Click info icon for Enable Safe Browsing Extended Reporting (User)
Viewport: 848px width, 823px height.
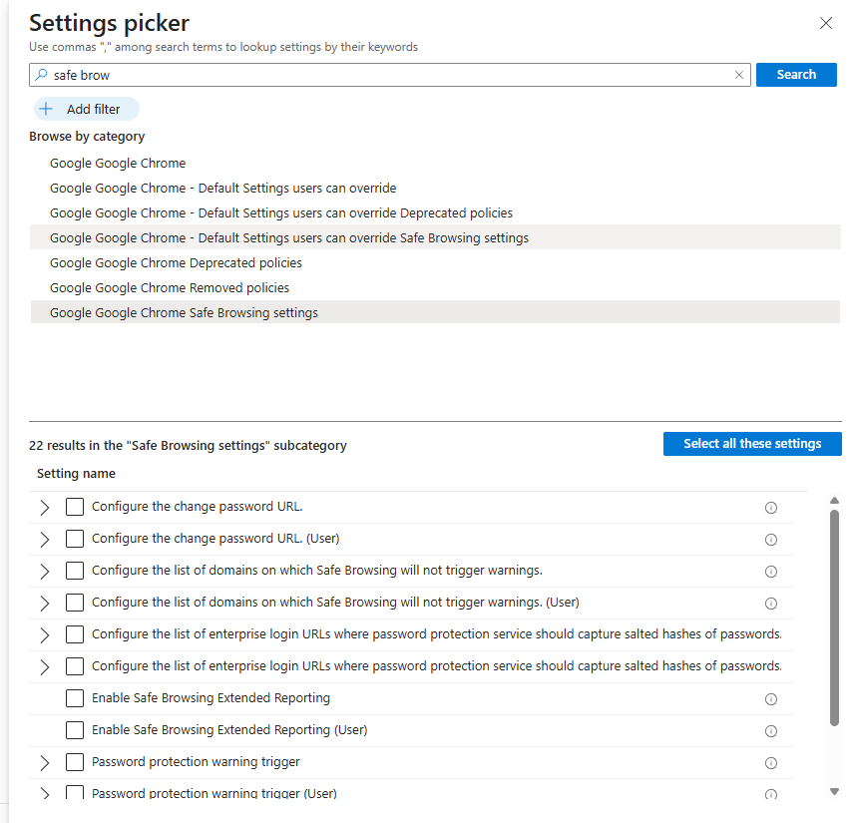click(x=770, y=731)
